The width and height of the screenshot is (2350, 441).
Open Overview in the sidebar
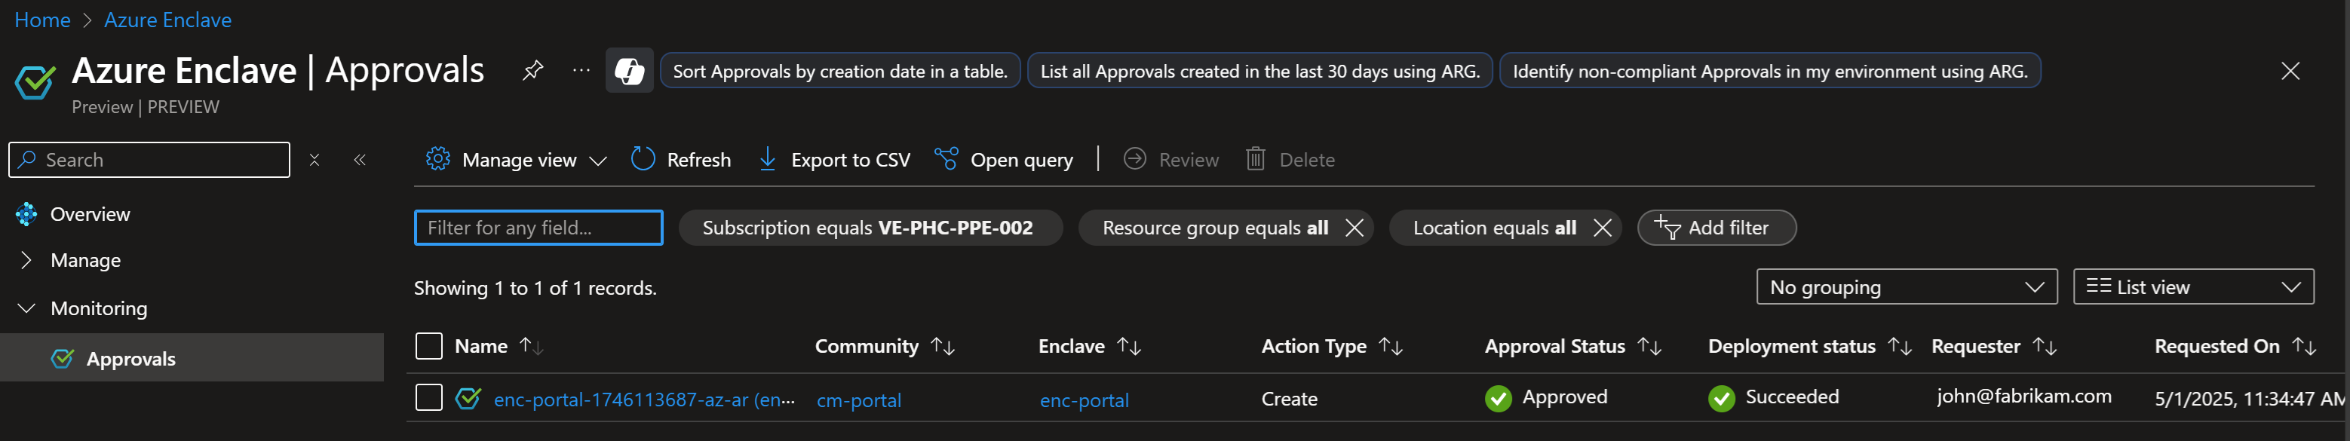pos(90,214)
